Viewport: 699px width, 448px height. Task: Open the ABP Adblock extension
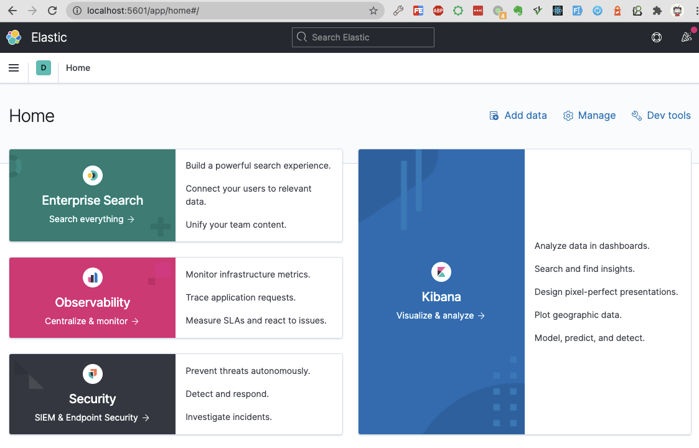tap(438, 11)
